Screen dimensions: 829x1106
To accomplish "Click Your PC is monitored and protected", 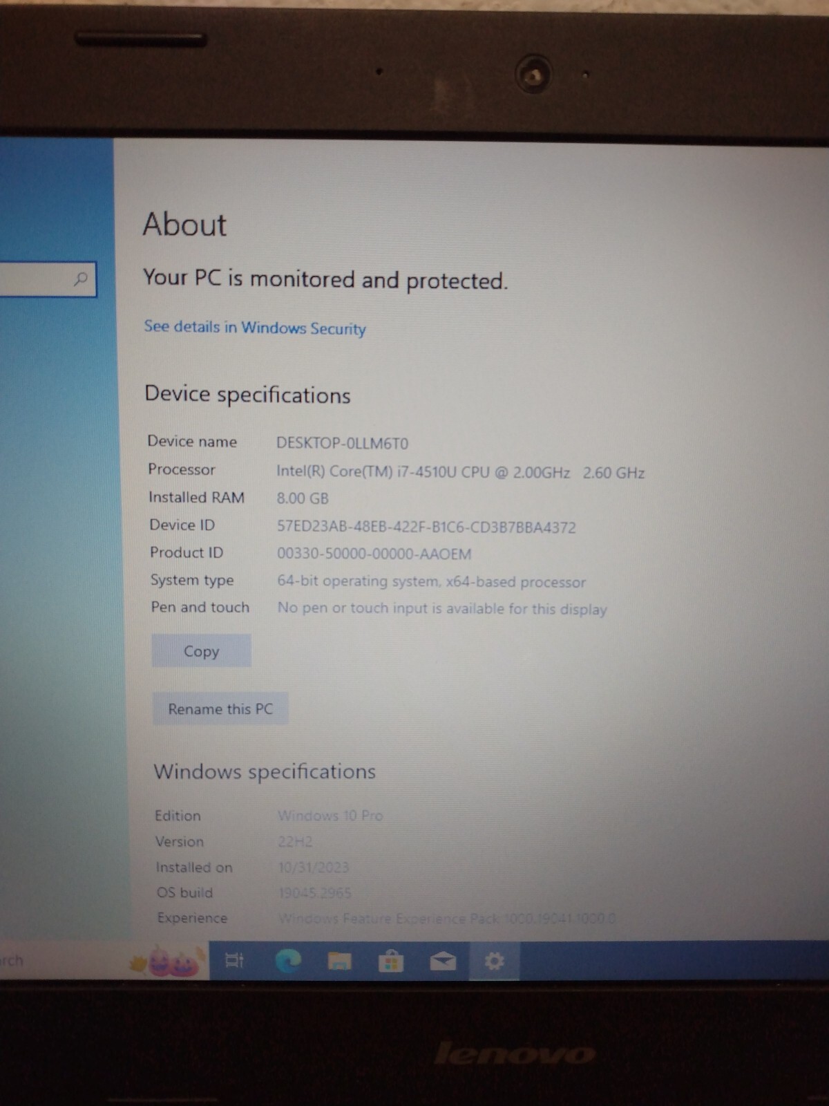I will coord(325,279).
